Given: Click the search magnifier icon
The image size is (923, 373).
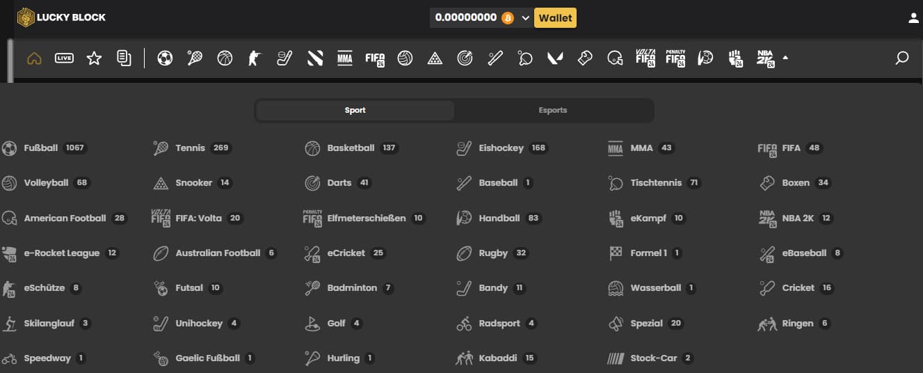Looking at the screenshot, I should tap(902, 58).
